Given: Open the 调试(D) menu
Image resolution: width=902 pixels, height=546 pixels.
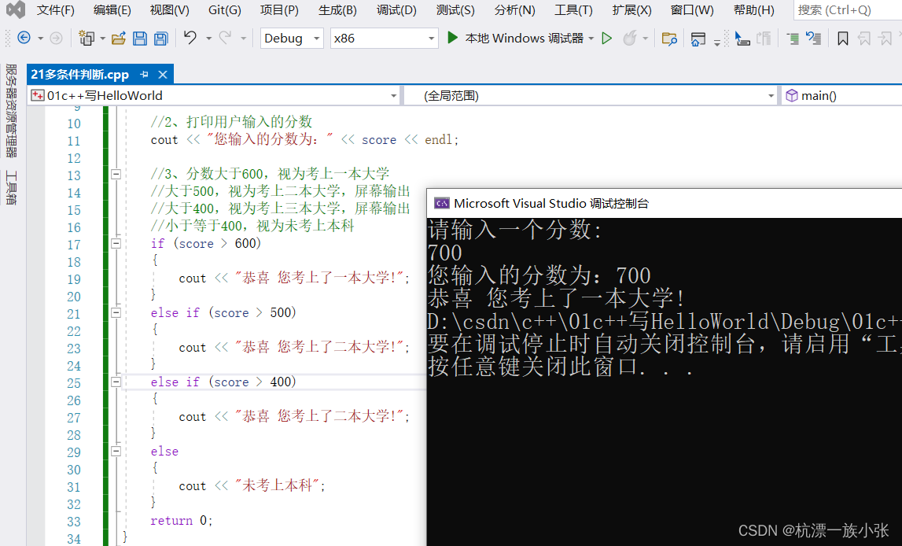Looking at the screenshot, I should tap(397, 9).
